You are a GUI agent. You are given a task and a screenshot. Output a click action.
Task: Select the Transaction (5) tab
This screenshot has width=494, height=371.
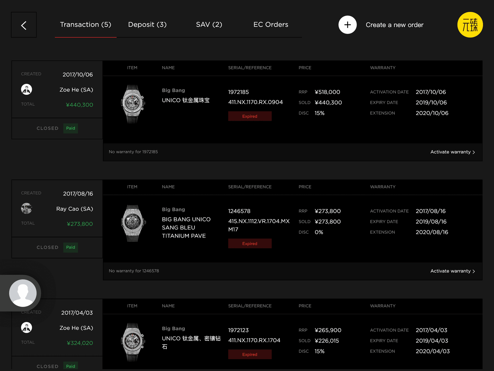85,24
